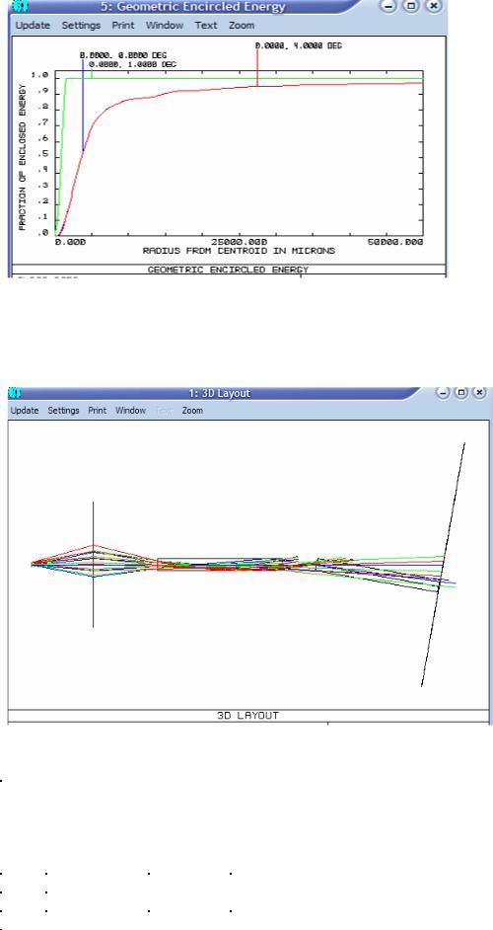Open Print menu in Geometric Encircled Energy window

(123, 26)
